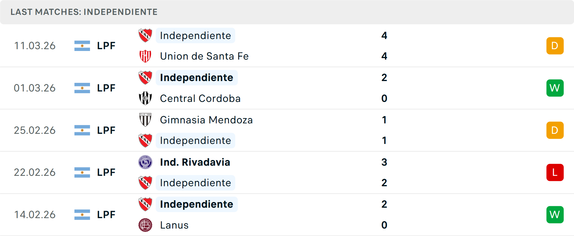Click the Independiente crest in the Rivadavia match row

click(145, 183)
